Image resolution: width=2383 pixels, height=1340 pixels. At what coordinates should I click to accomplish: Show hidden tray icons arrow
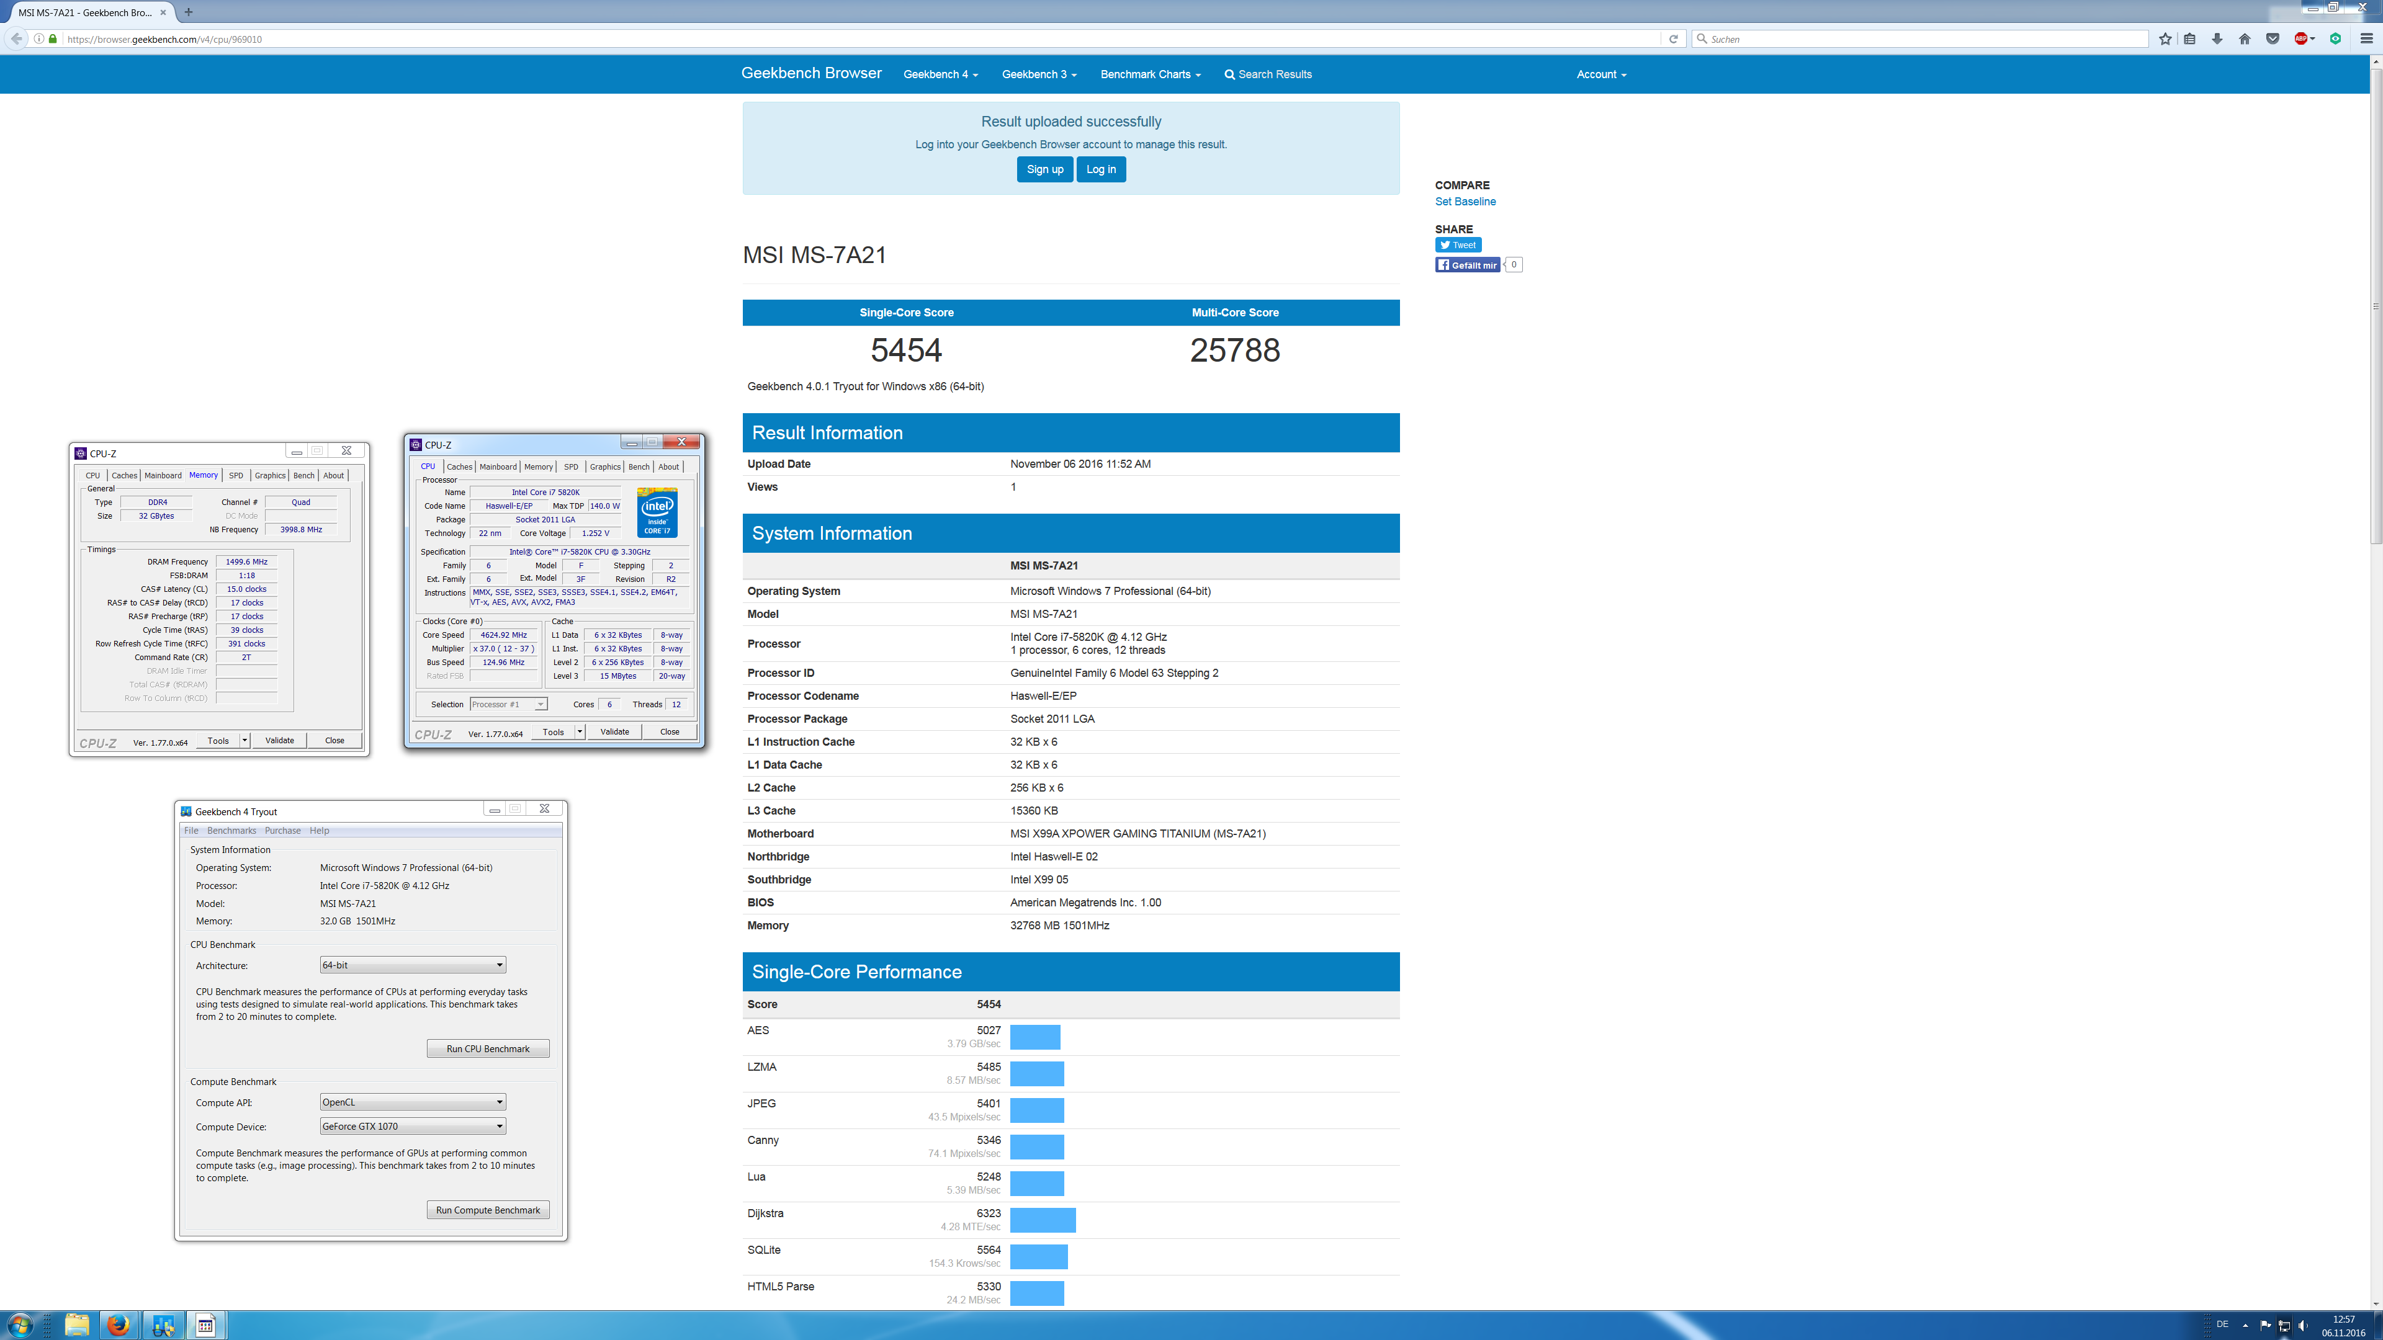2245,1325
